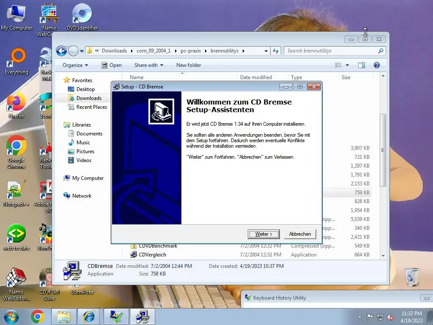Image resolution: width=433 pixels, height=325 pixels.
Task: Open the Share with menu
Action: [148, 65]
